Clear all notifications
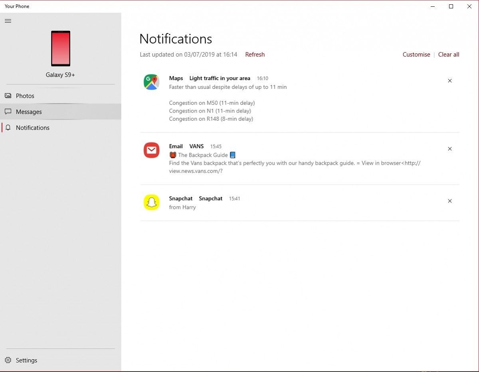 [x=448, y=55]
